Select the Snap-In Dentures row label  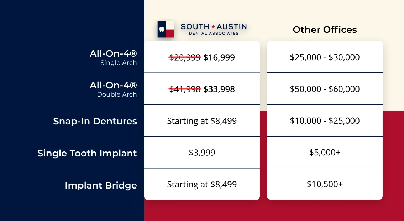coord(95,121)
